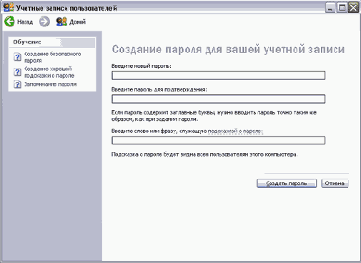
Task: Click the 'Обучение' panel header
Action: pyautogui.click(x=52, y=42)
